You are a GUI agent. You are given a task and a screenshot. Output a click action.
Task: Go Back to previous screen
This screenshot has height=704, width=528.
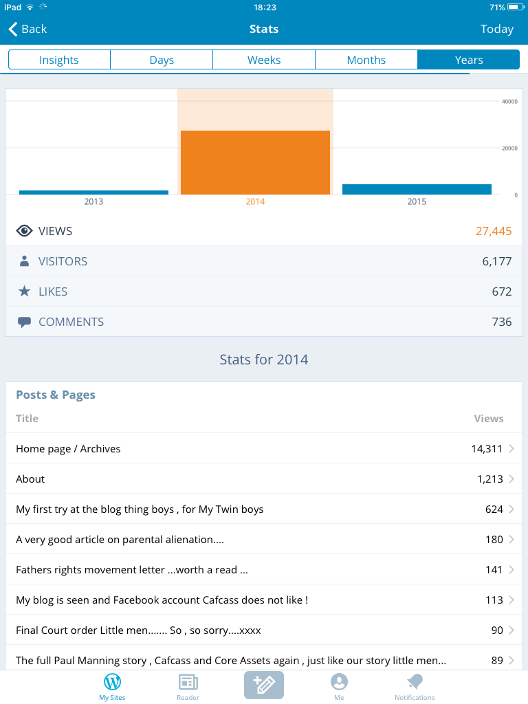[27, 29]
